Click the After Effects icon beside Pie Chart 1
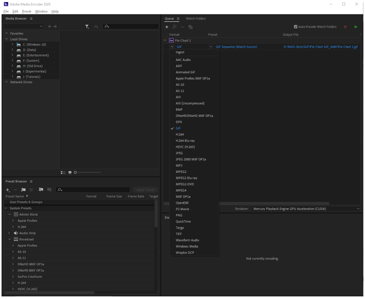The height and width of the screenshot is (299, 365). click(171, 40)
